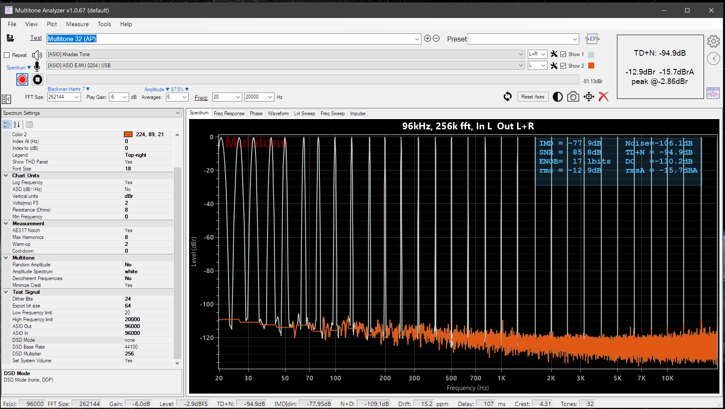Open input device tools wrench icon (row 2)

click(554, 66)
